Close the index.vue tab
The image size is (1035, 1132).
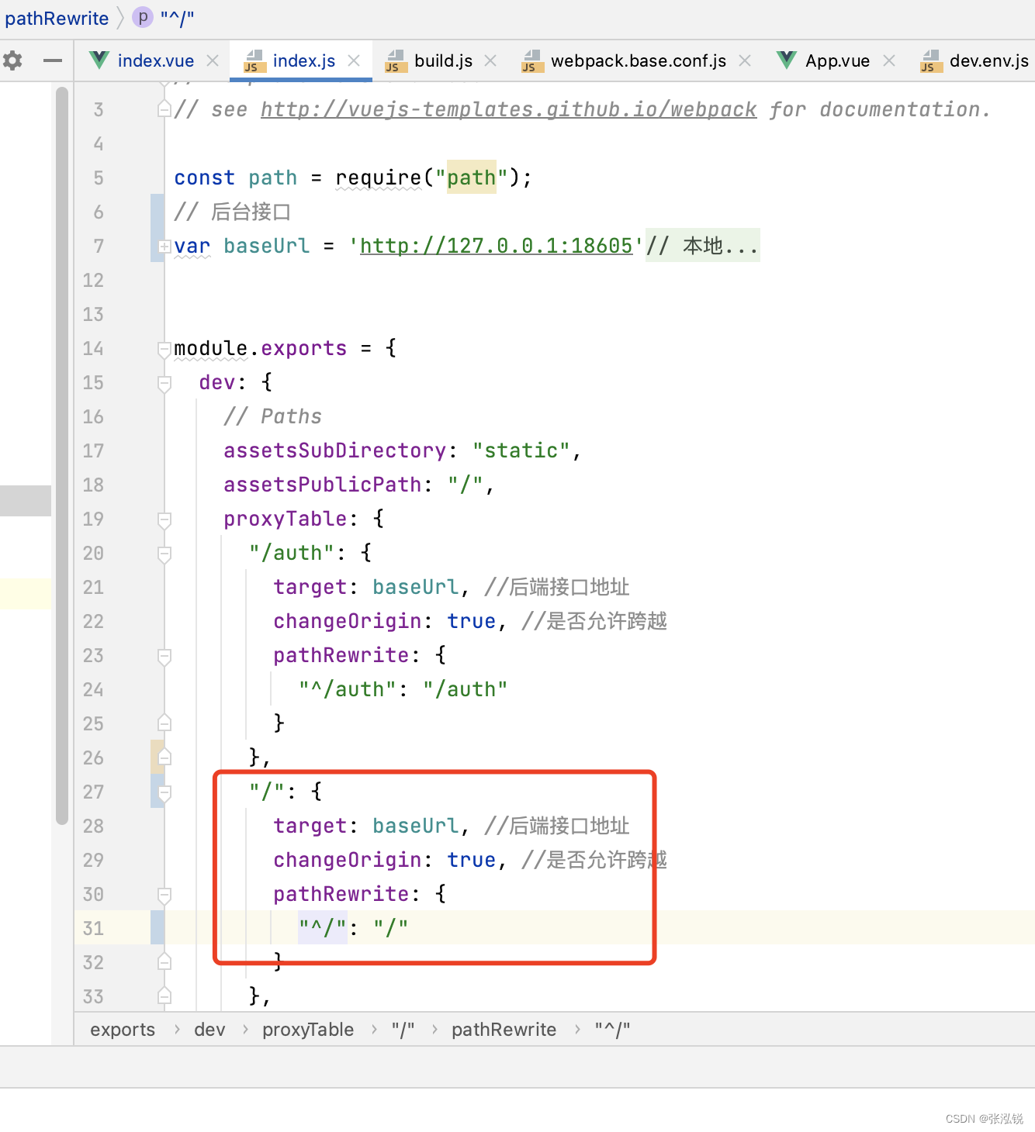point(213,60)
